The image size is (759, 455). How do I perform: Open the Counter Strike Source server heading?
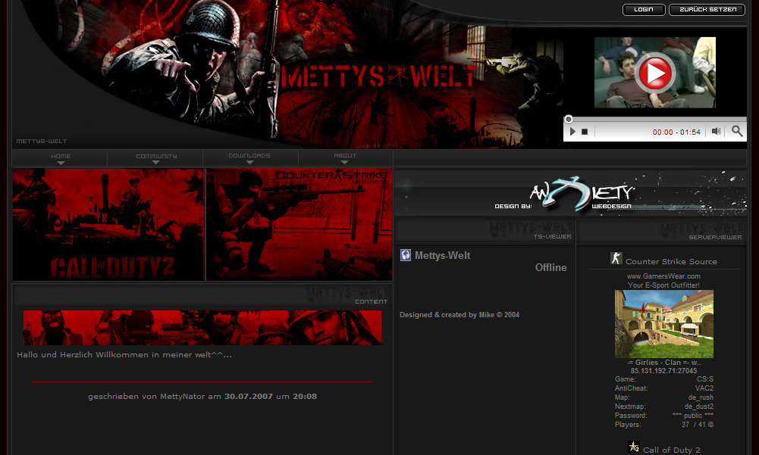671,262
